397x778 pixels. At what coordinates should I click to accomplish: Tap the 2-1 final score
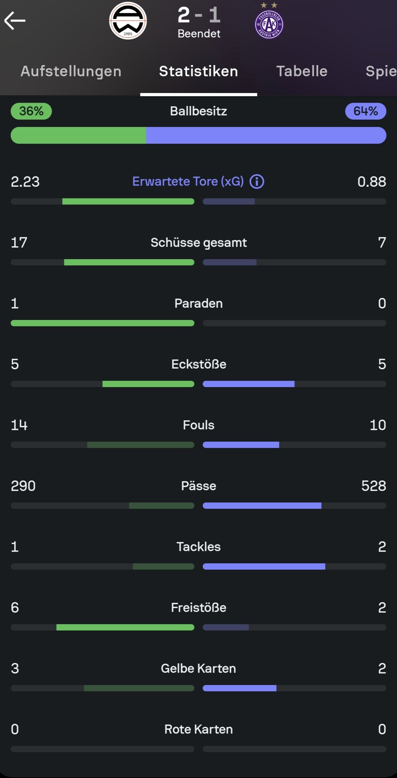point(199,15)
